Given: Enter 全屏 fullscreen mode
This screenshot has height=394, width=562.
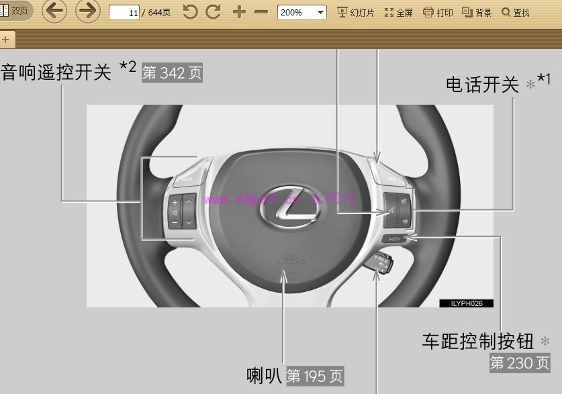Looking at the screenshot, I should click(398, 13).
